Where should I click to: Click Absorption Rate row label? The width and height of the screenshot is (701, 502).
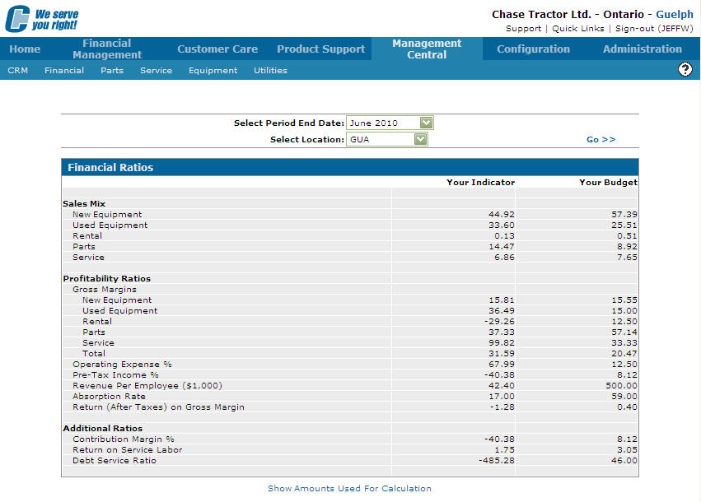point(109,397)
